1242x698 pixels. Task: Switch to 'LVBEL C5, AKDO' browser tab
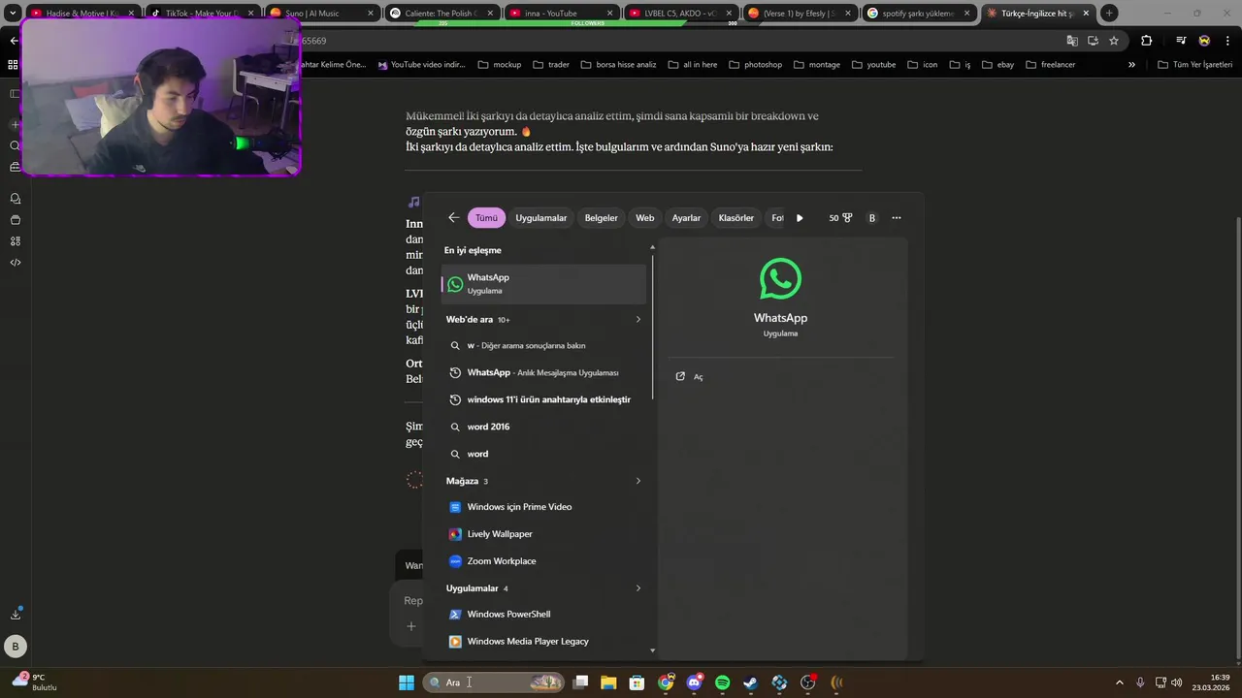point(679,14)
